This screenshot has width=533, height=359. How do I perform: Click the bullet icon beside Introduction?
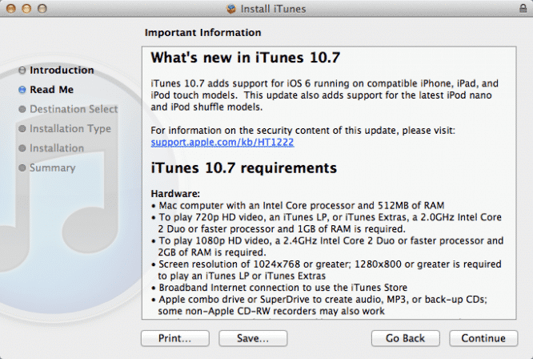[x=22, y=71]
